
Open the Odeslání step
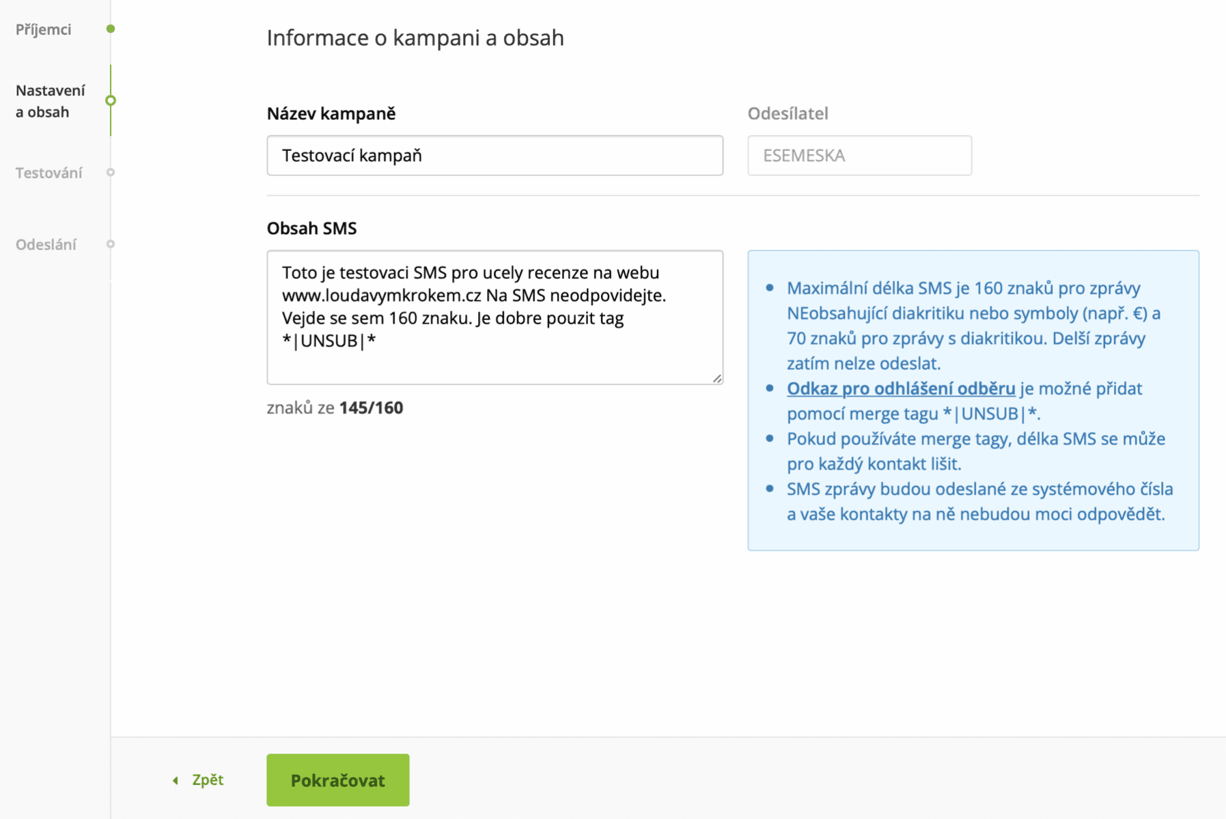[46, 244]
